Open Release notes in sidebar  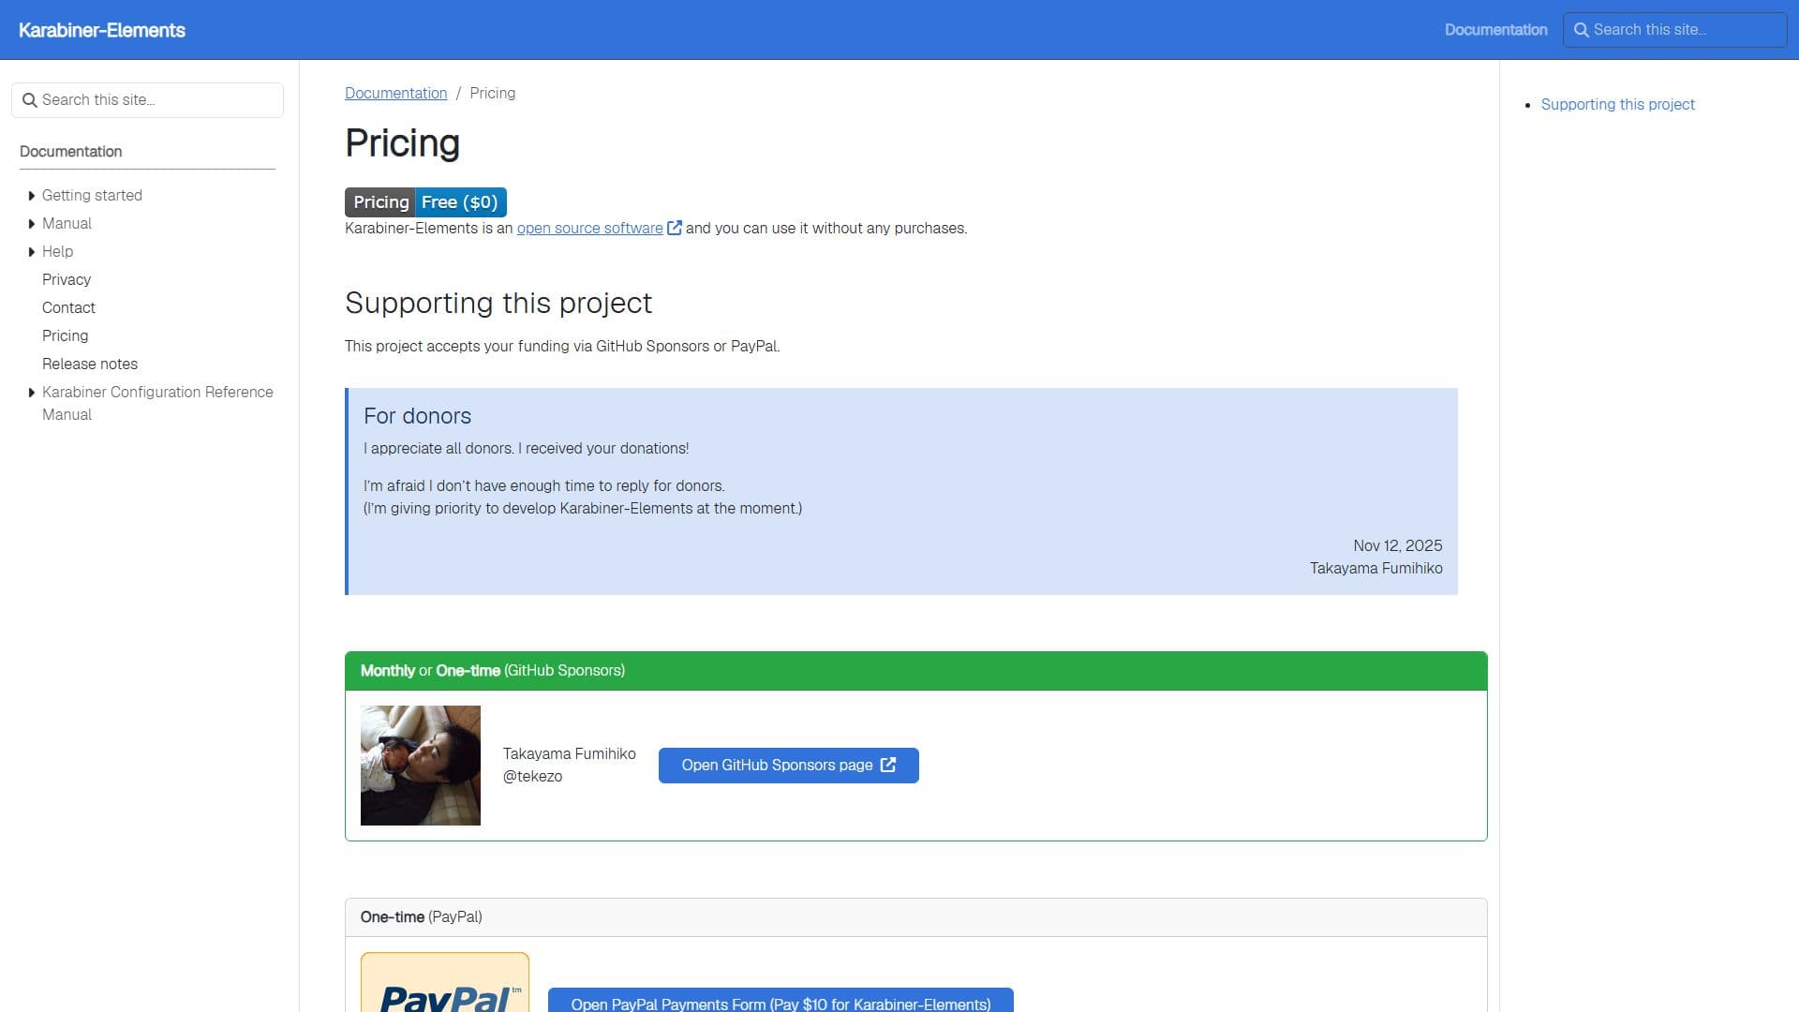[x=90, y=364]
